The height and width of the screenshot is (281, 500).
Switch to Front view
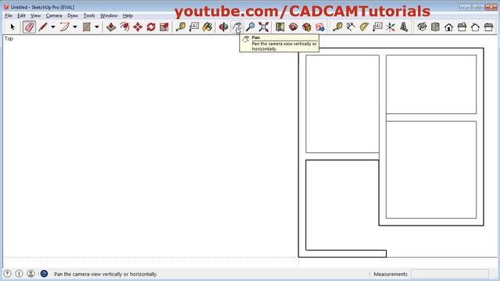click(x=448, y=27)
